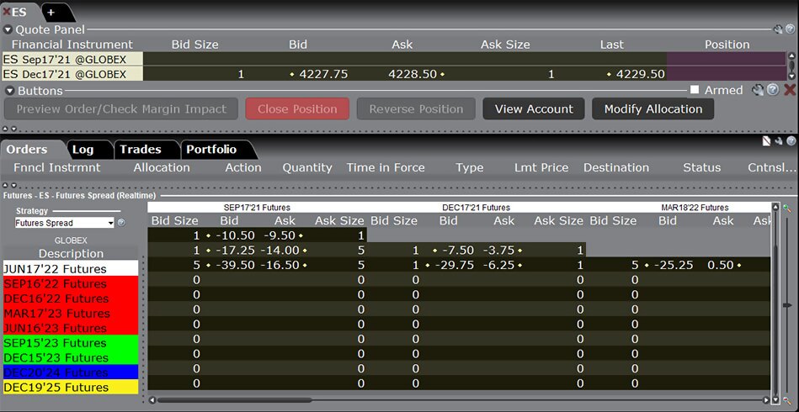Click bid price 4227.75
The height and width of the screenshot is (412, 799).
click(x=323, y=74)
